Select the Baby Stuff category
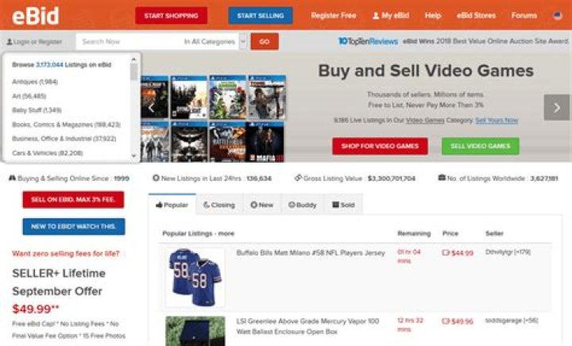 point(37,110)
